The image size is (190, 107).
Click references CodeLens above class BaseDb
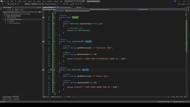pos(63,15)
